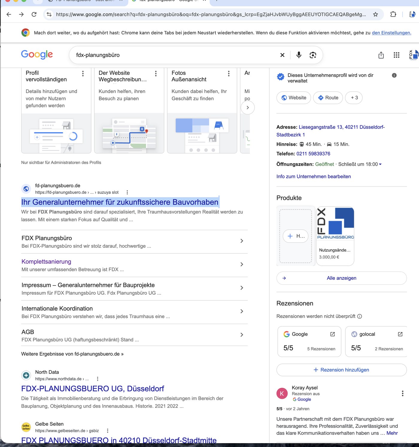Open the Komplettsanierung sitelink title
The width and height of the screenshot is (419, 447).
coord(46,261)
